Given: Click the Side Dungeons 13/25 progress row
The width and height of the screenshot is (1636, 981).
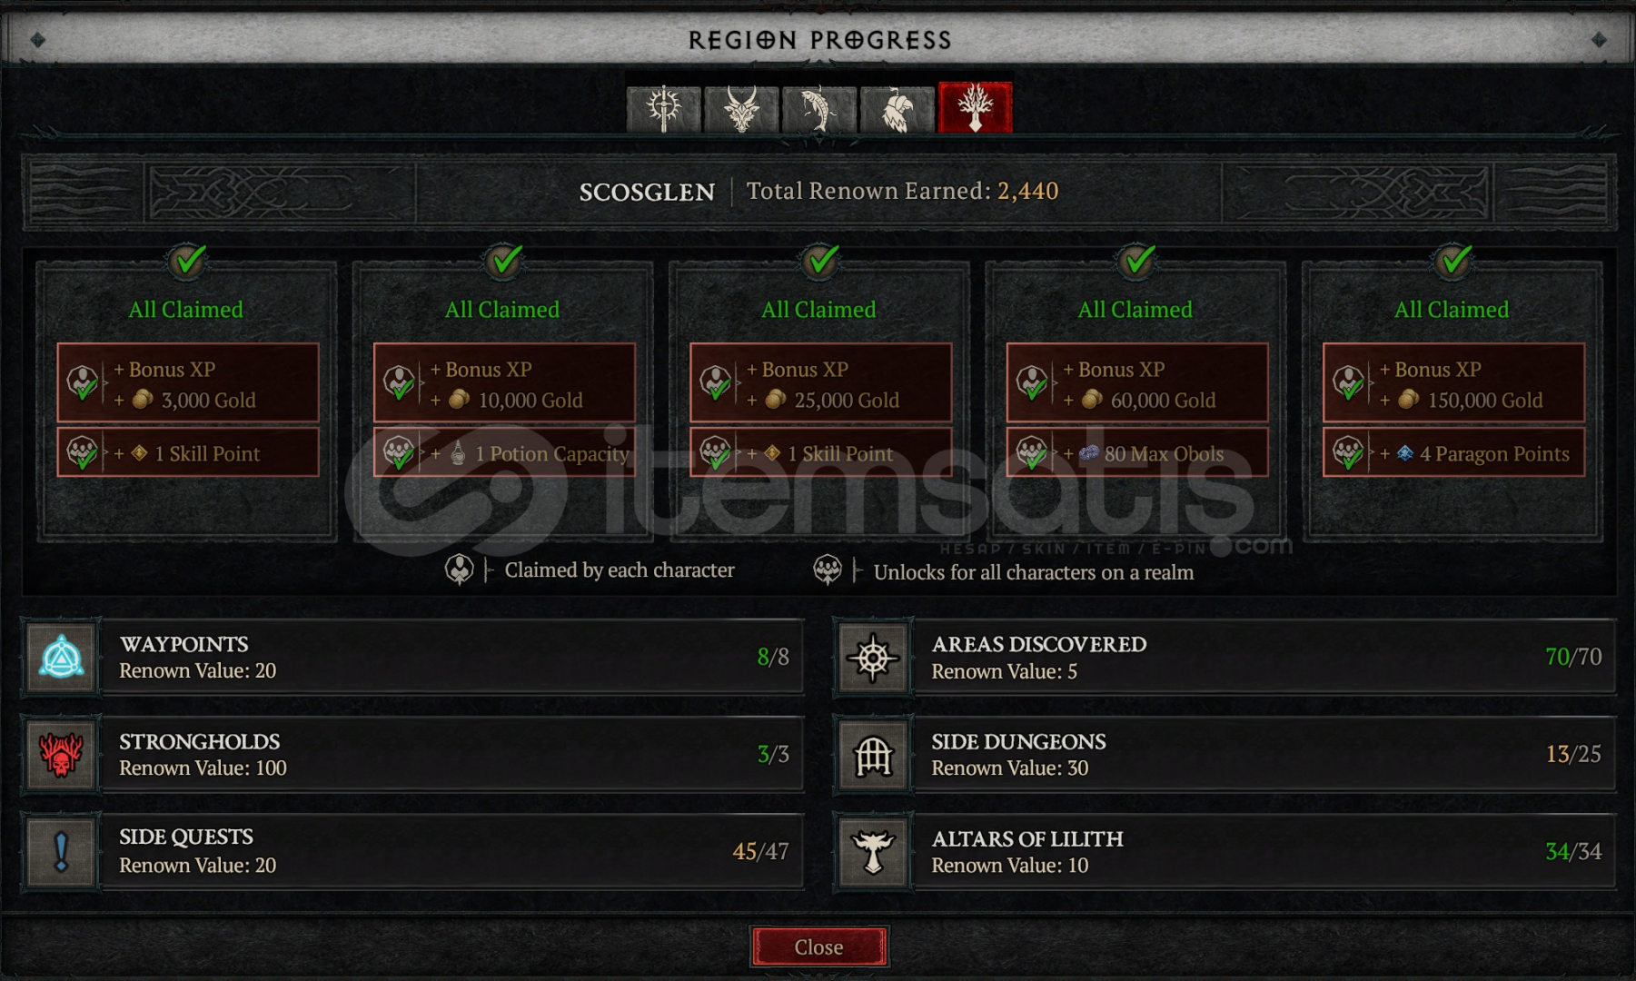Looking at the screenshot, I should (x=1225, y=754).
